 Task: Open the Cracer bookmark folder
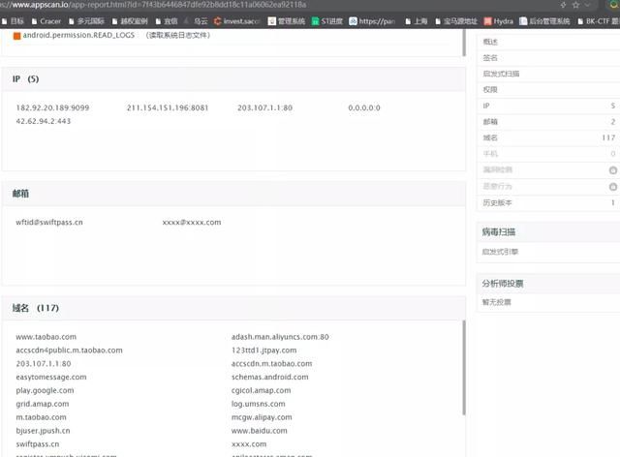click(46, 21)
